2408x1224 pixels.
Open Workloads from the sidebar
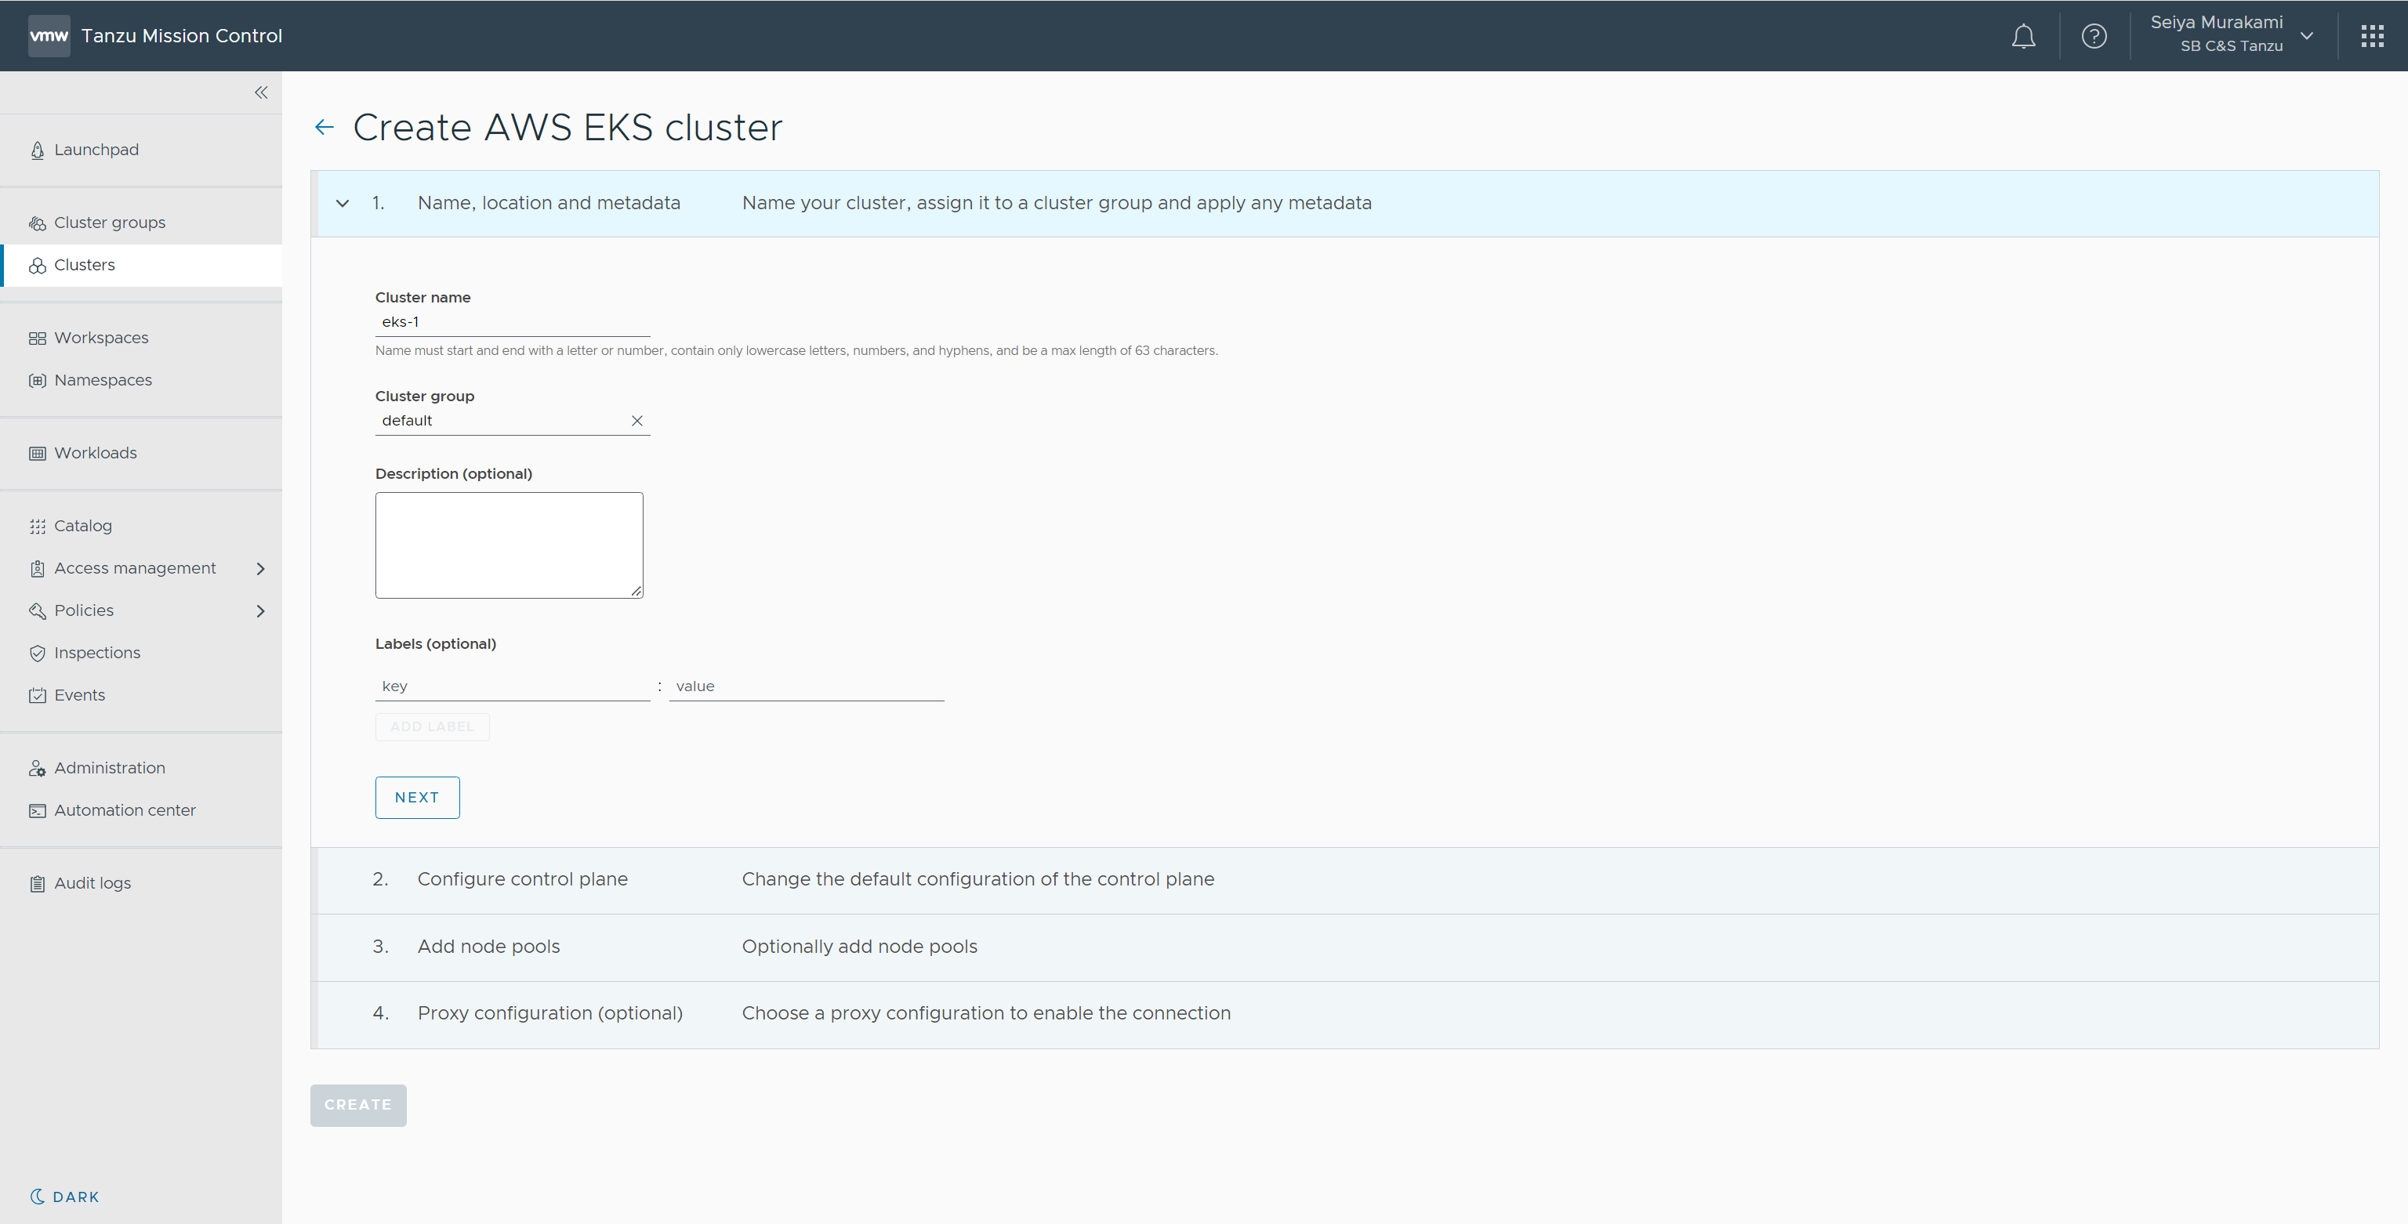coord(96,453)
